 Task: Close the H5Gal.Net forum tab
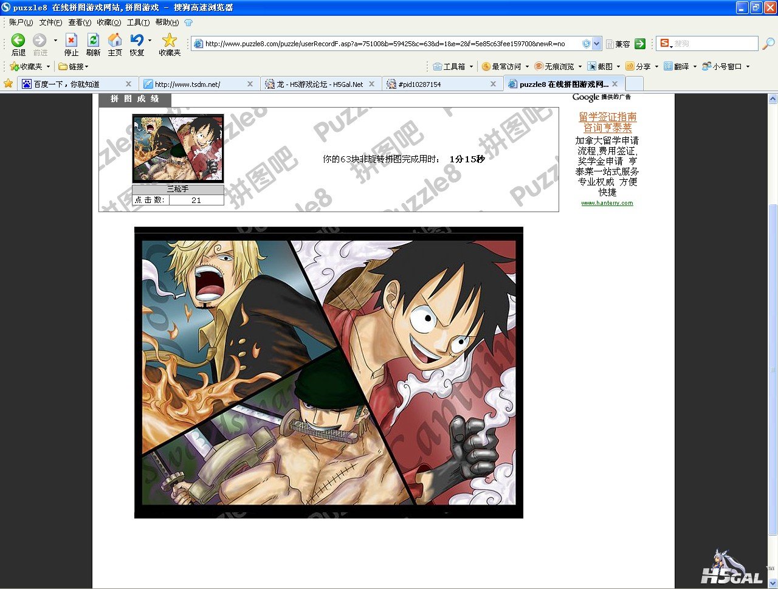point(372,84)
